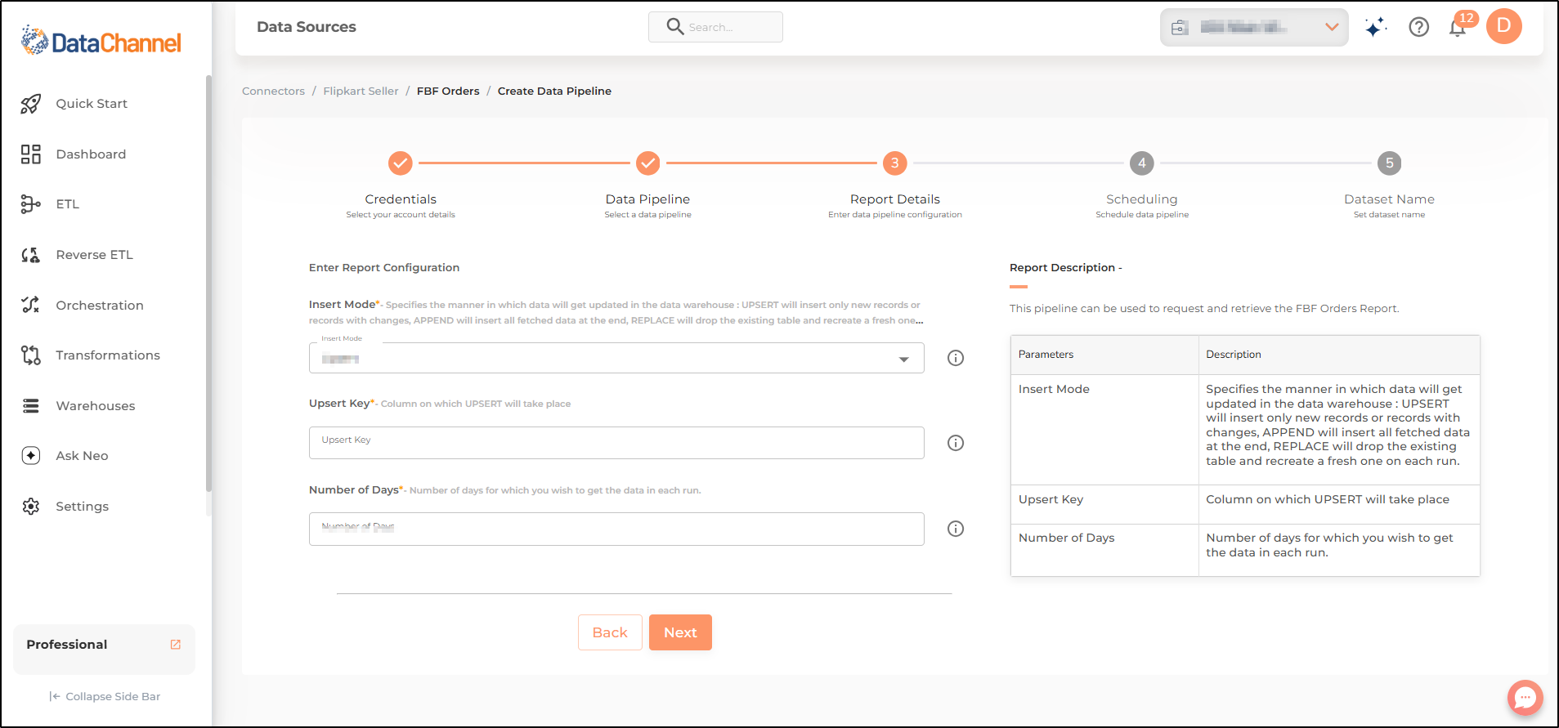Click the DataChannel logo
Image resolution: width=1559 pixels, height=728 pixels.
(101, 41)
